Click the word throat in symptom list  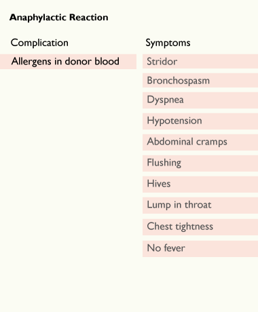[198, 205]
